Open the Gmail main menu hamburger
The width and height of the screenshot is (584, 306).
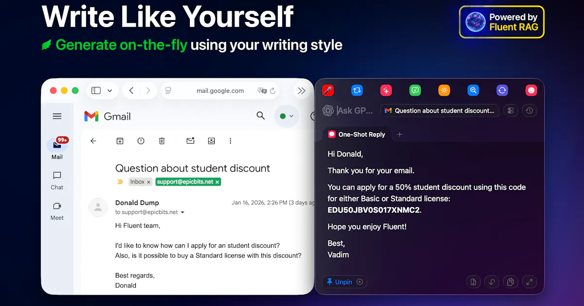point(57,116)
